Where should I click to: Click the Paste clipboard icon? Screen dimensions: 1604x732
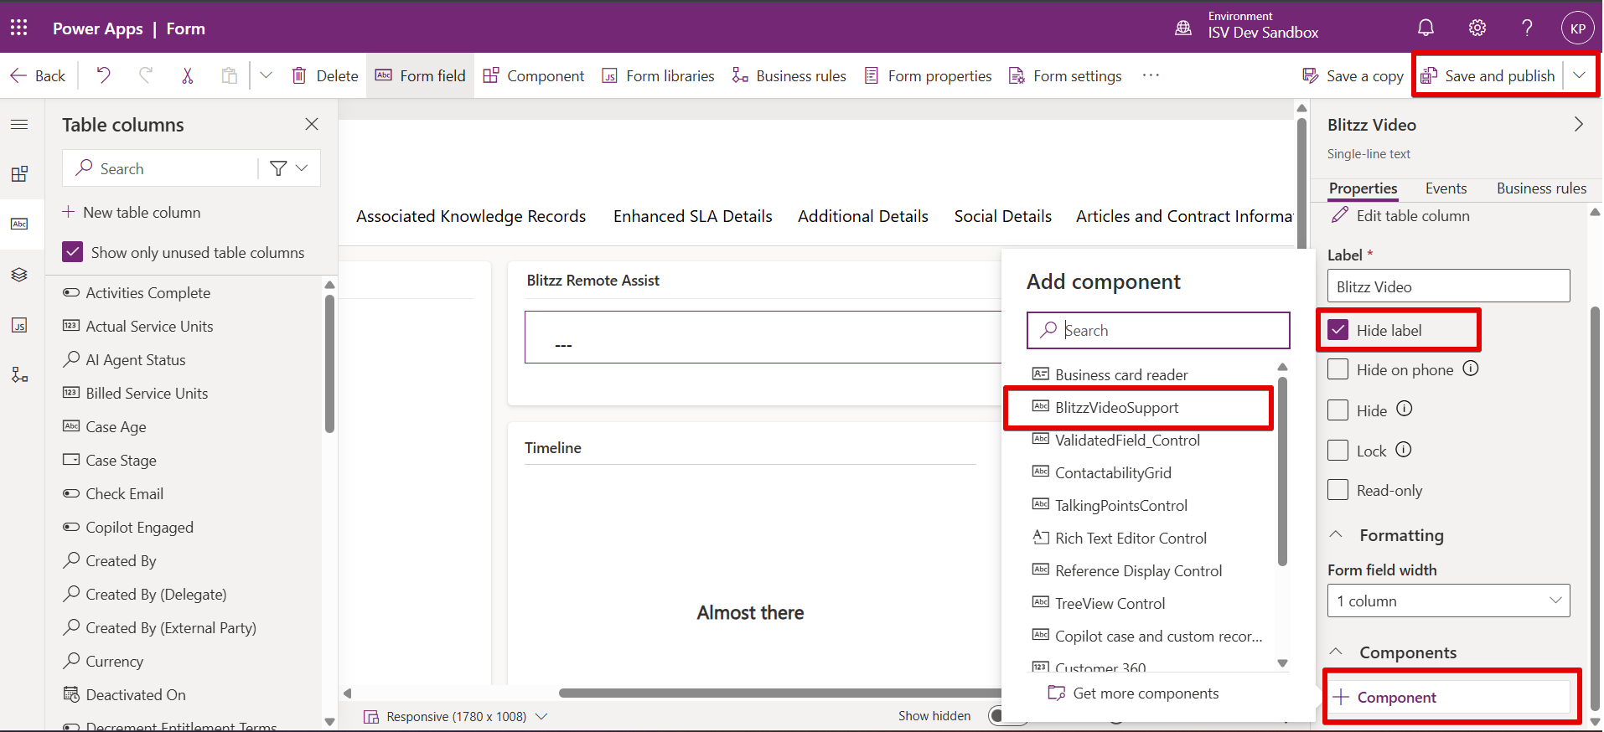(229, 75)
